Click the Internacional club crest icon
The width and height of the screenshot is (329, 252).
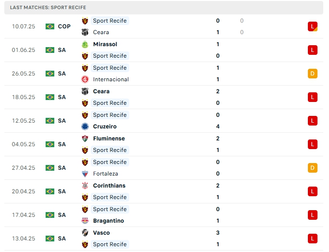pyautogui.click(x=85, y=79)
